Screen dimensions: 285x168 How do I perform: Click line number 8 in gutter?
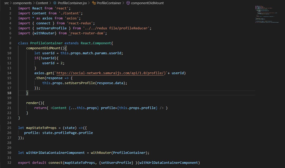pyautogui.click(x=10, y=43)
